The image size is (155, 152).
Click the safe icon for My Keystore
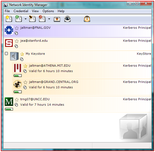point(14,56)
